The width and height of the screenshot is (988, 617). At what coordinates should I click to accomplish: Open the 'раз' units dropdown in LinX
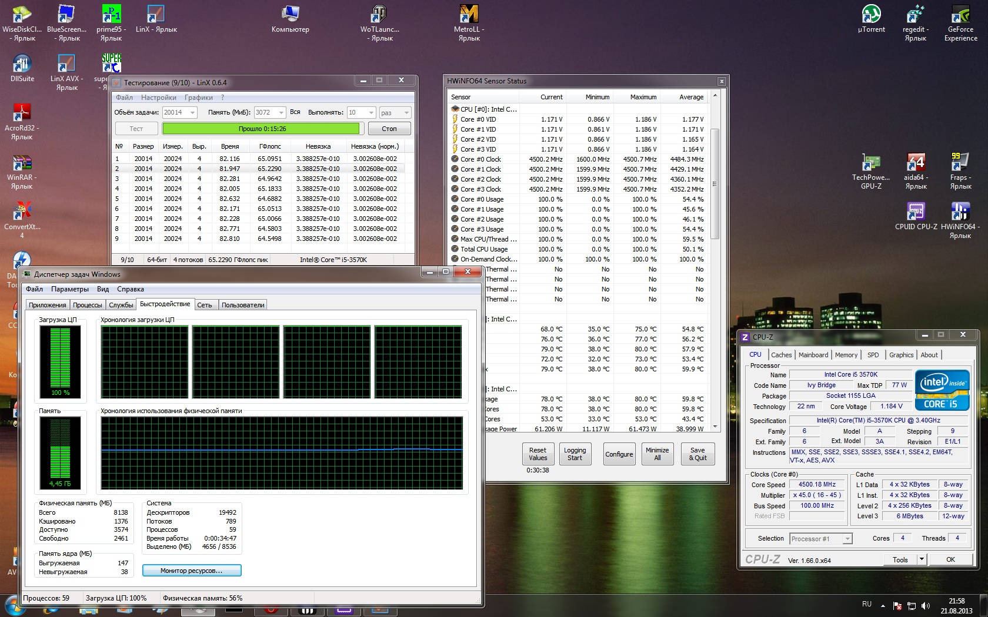(x=406, y=112)
